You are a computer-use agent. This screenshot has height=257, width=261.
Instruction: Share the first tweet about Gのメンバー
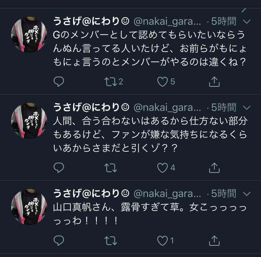(214, 82)
